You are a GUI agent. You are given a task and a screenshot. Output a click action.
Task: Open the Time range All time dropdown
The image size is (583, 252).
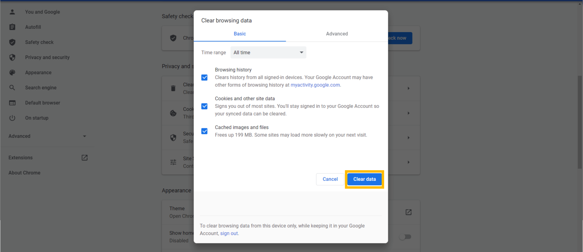(x=268, y=52)
